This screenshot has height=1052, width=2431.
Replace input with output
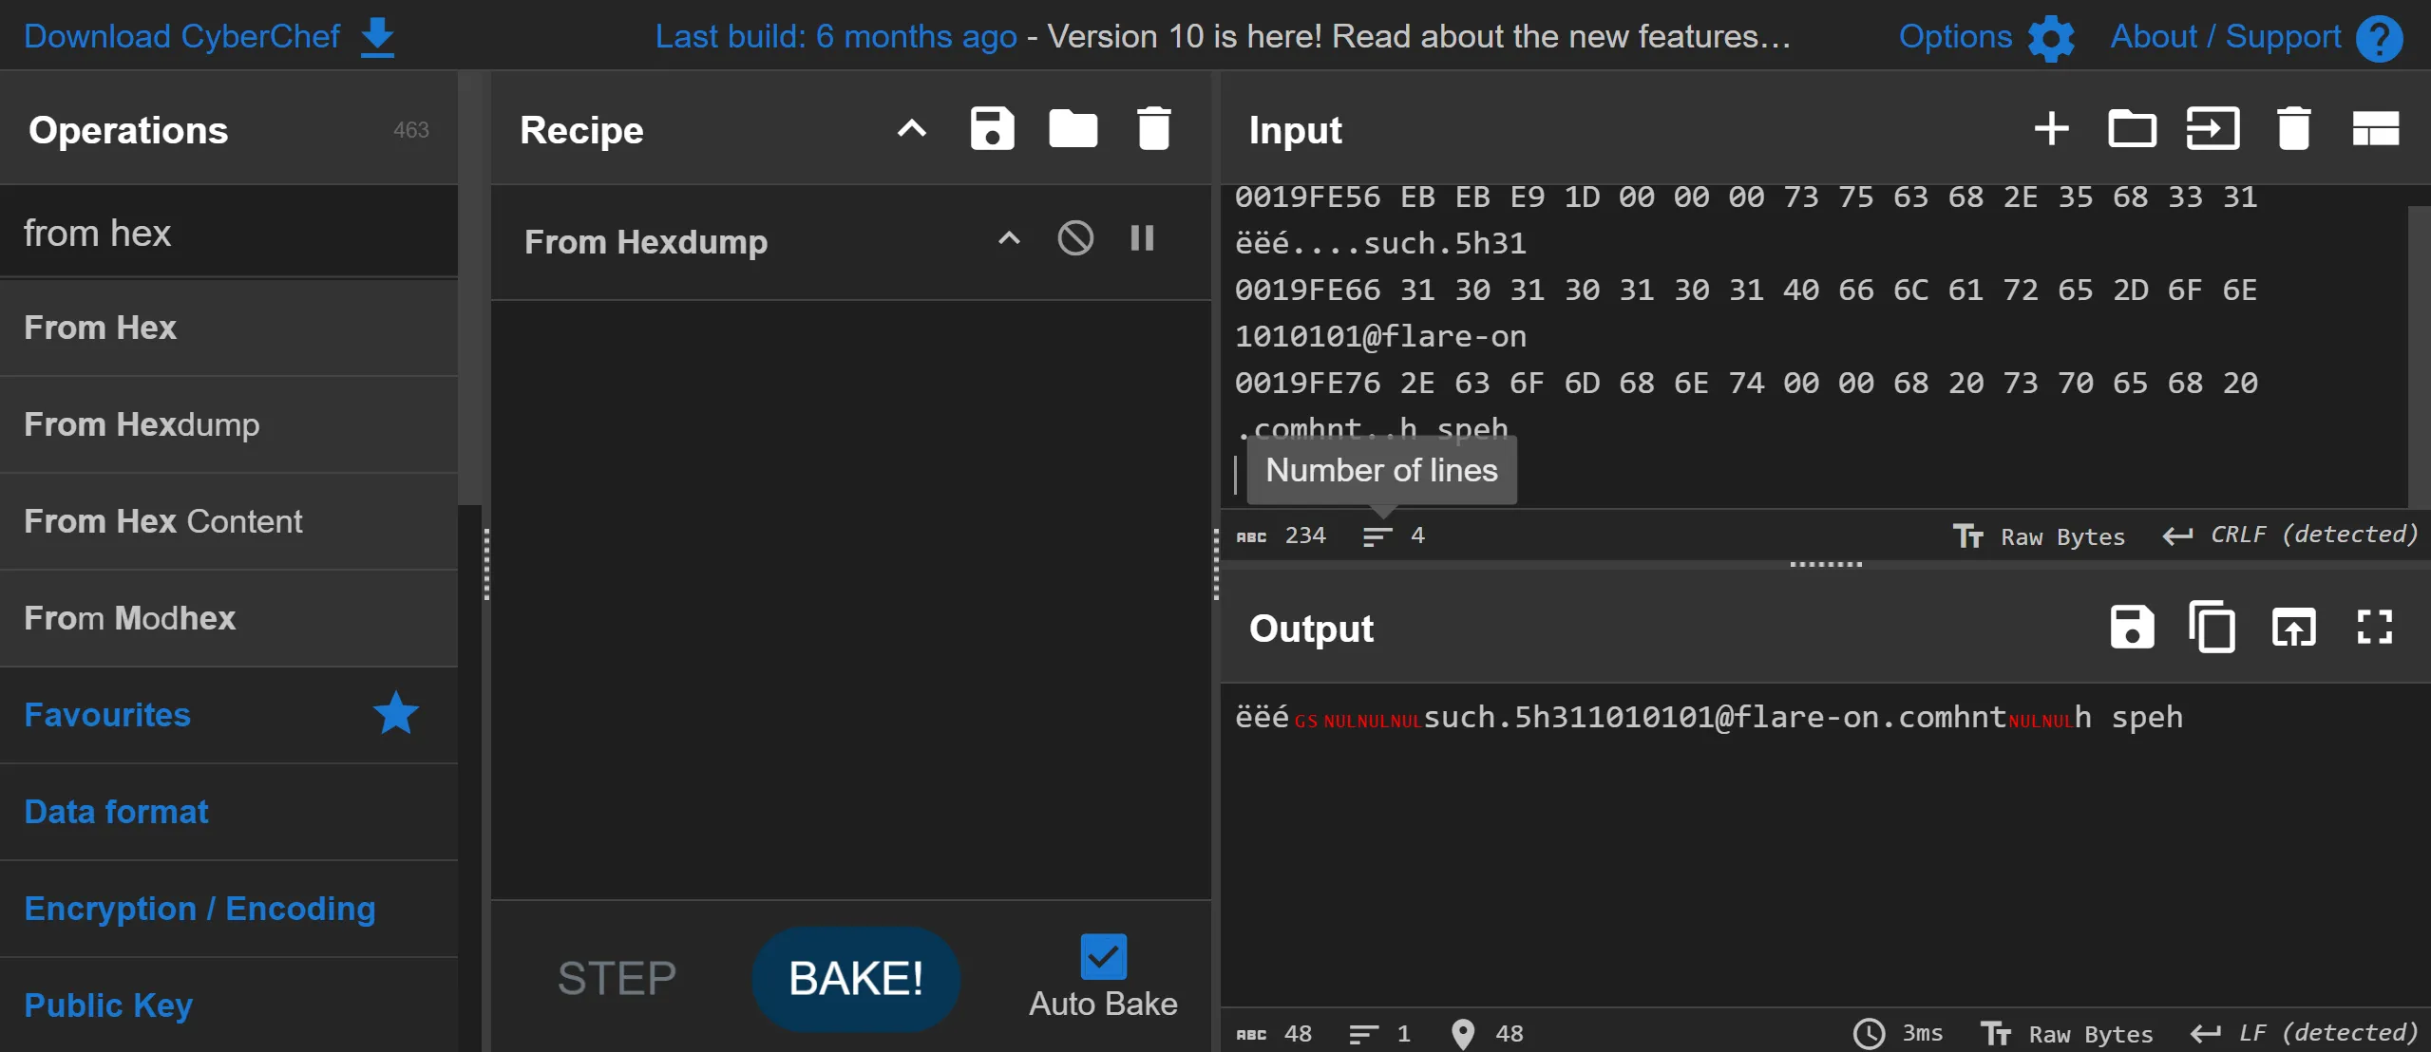pos(2293,628)
